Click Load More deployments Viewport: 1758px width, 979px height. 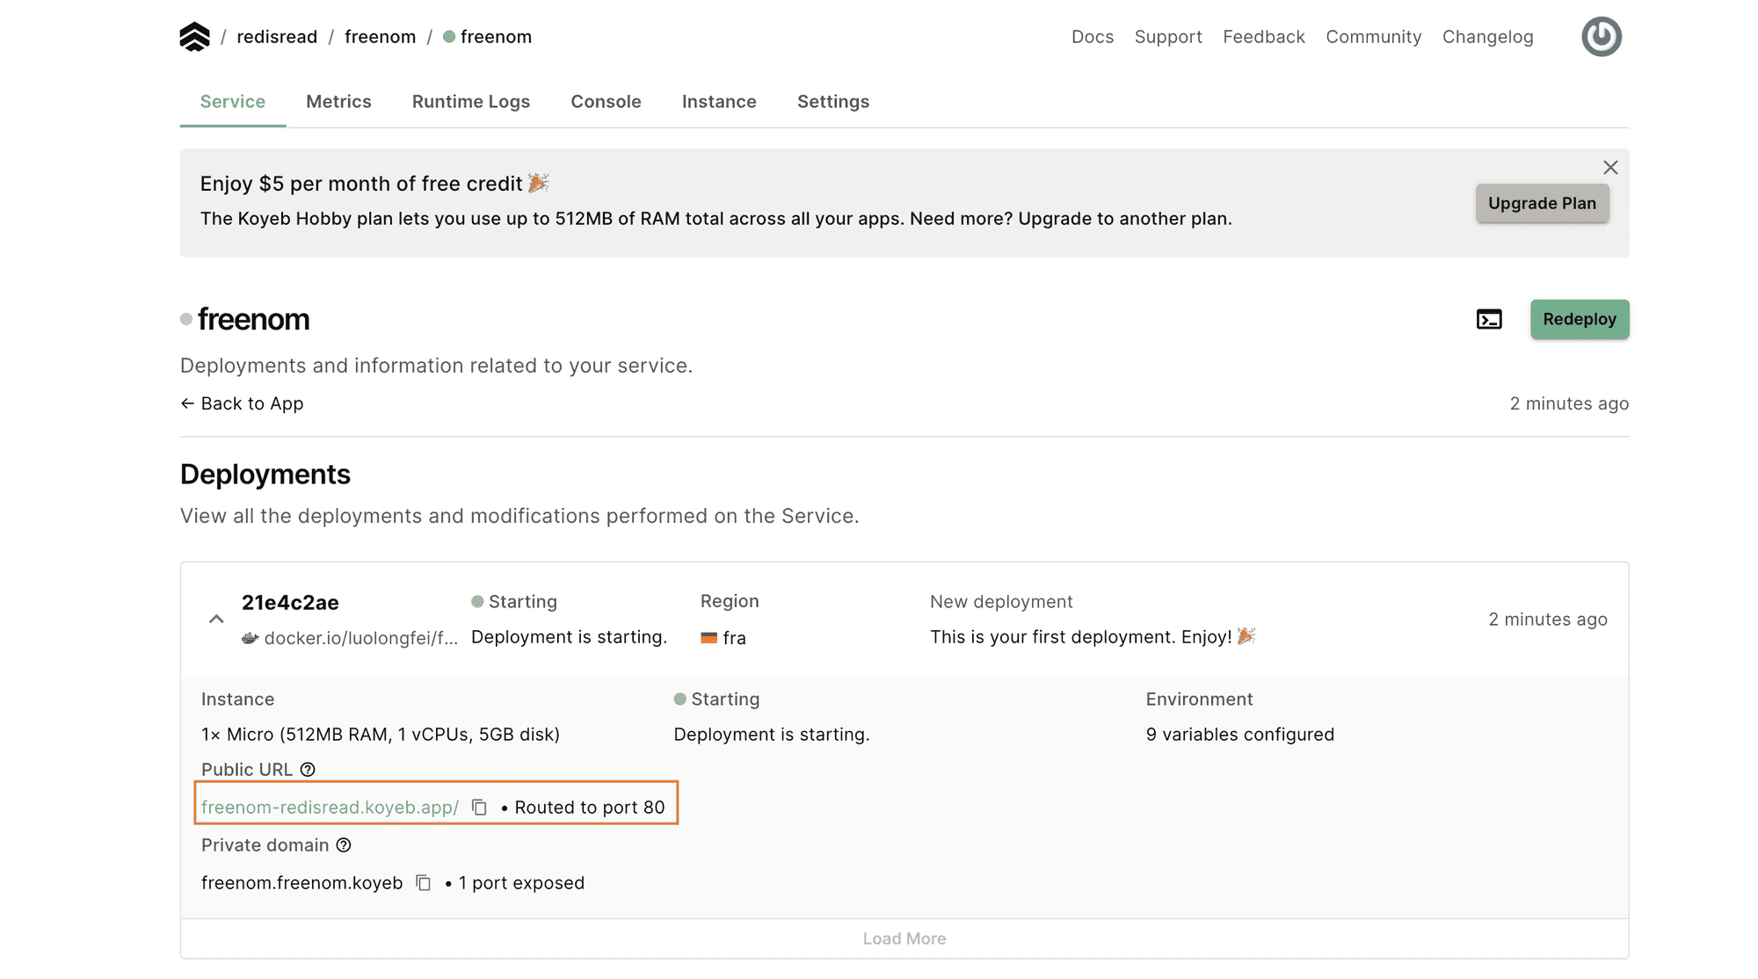tap(904, 939)
